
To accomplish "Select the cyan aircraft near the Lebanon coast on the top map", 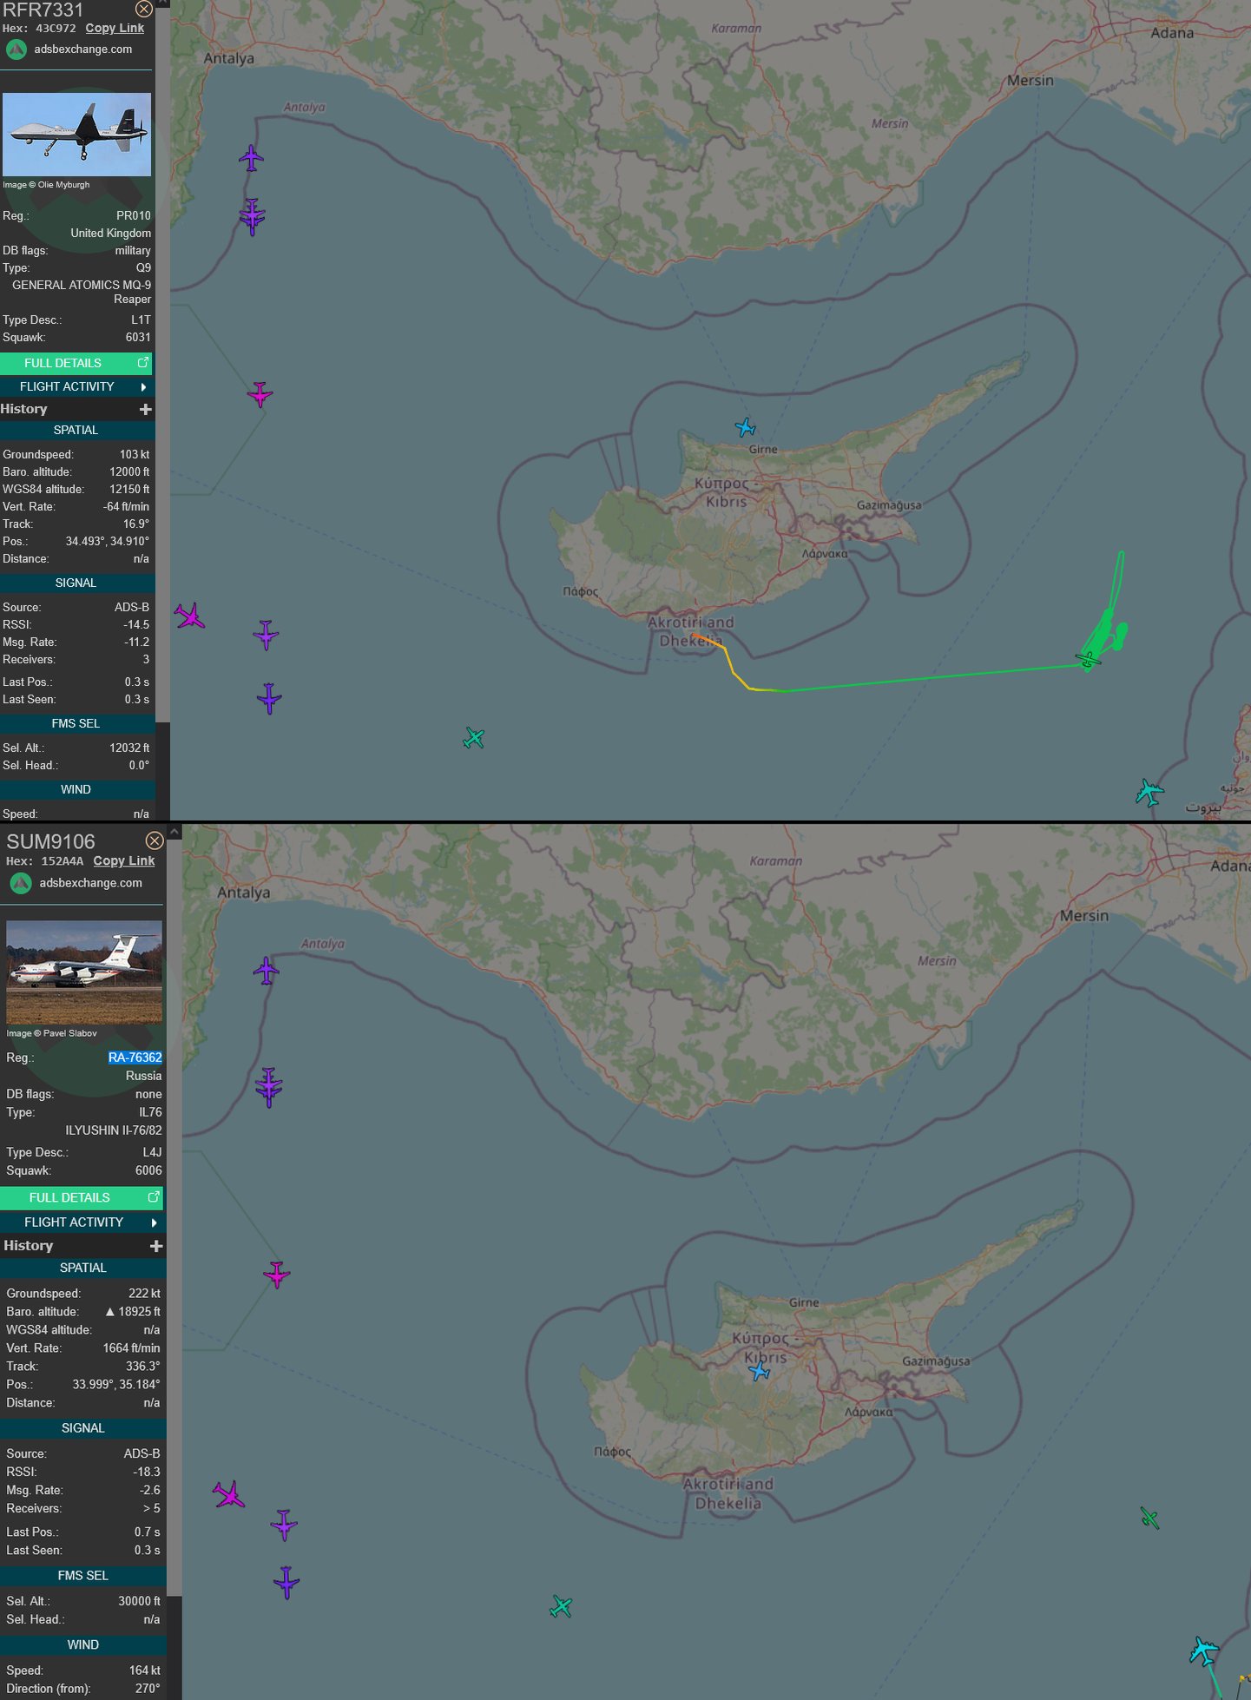I will click(1149, 792).
